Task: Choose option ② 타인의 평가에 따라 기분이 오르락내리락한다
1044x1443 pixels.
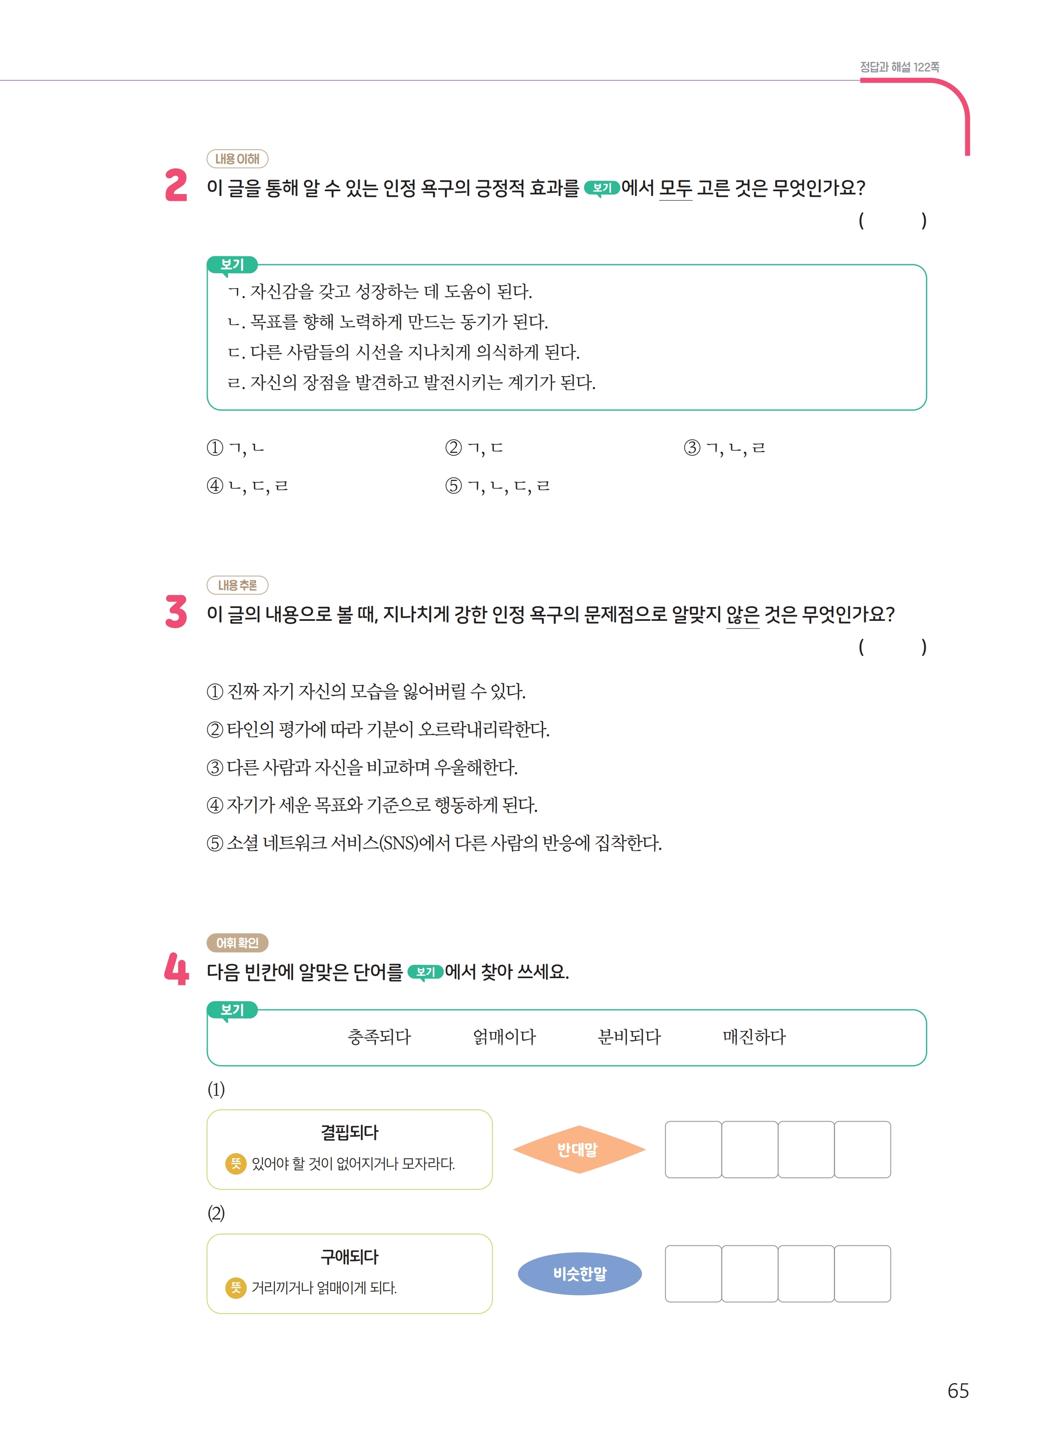Action: (378, 729)
